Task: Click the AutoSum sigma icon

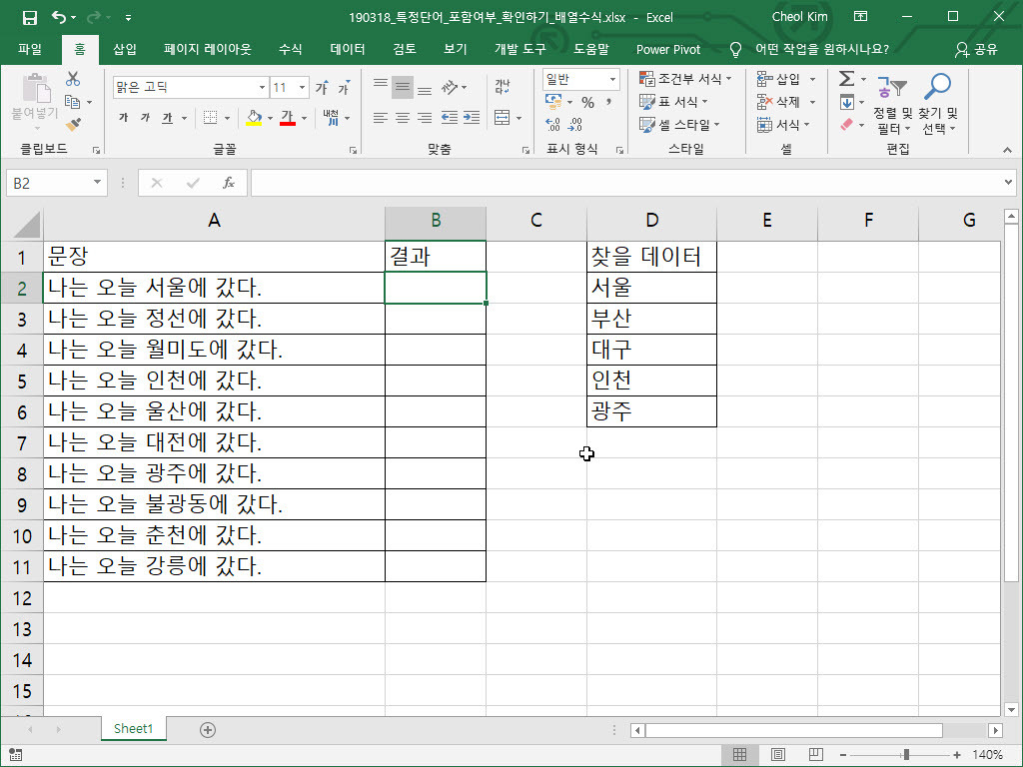Action: (x=846, y=79)
